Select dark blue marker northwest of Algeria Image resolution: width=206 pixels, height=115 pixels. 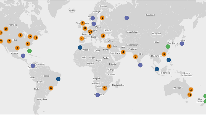tap(80, 47)
